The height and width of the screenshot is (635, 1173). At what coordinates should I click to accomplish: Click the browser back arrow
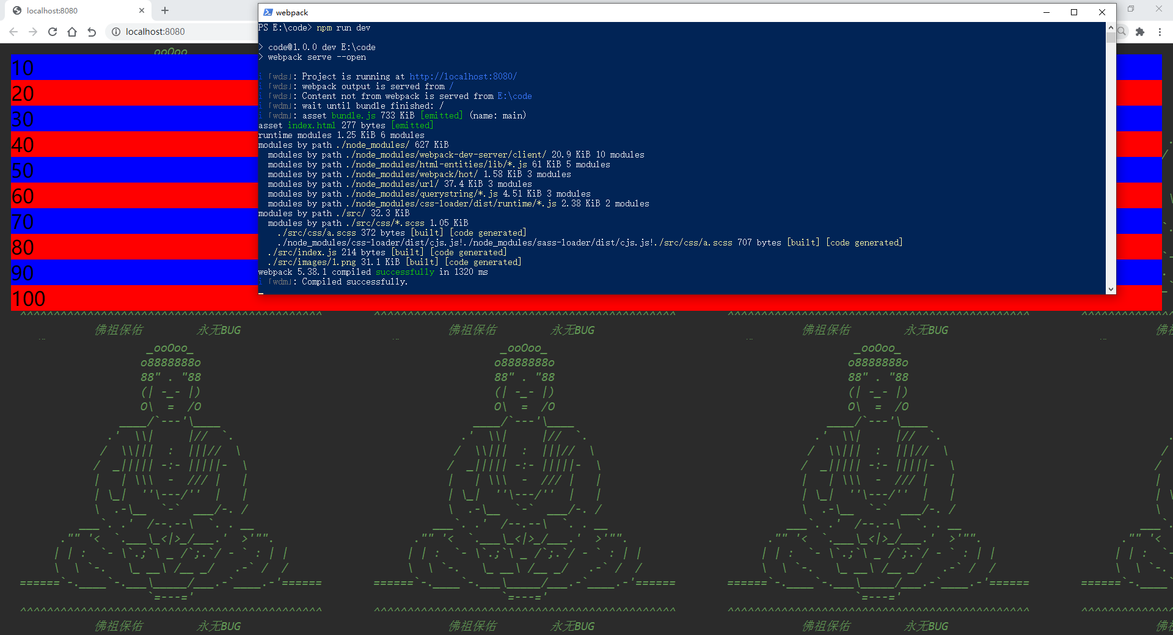click(13, 32)
